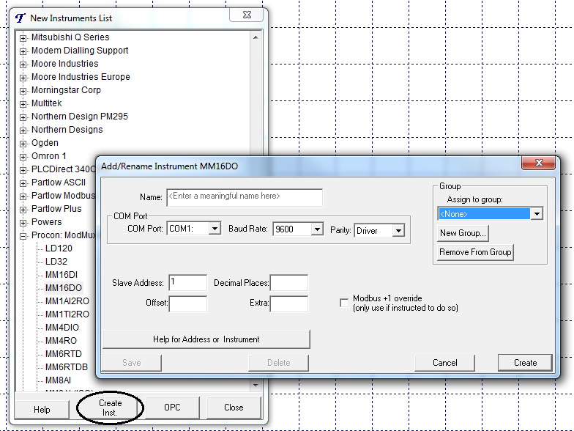This screenshot has width=574, height=431.
Task: Click the Slave Address field
Action: click(x=187, y=282)
